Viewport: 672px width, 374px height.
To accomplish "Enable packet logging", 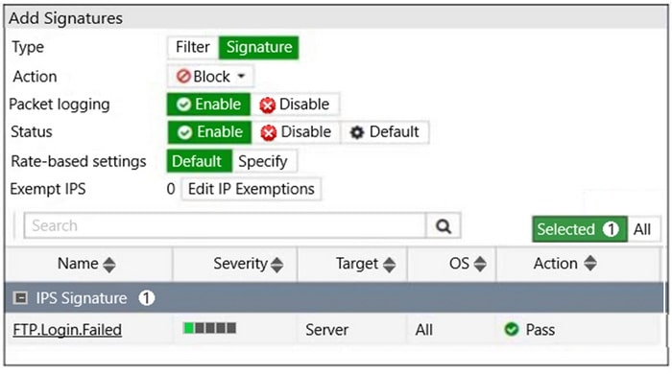I will (x=208, y=105).
